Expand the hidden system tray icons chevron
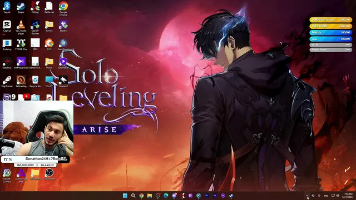The width and height of the screenshot is (356, 200). click(307, 196)
